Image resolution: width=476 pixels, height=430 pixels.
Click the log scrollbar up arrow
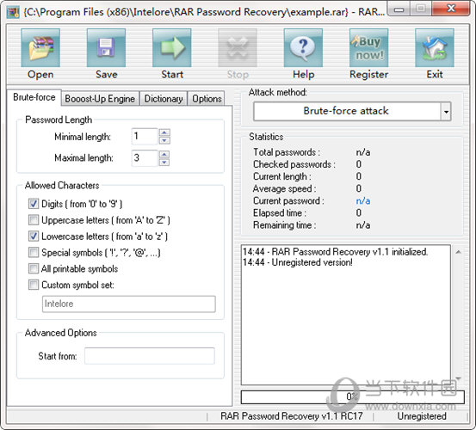[x=459, y=252]
